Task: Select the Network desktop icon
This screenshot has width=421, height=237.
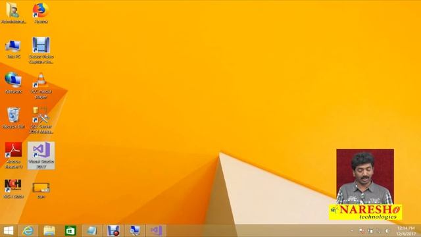Action: (13, 83)
